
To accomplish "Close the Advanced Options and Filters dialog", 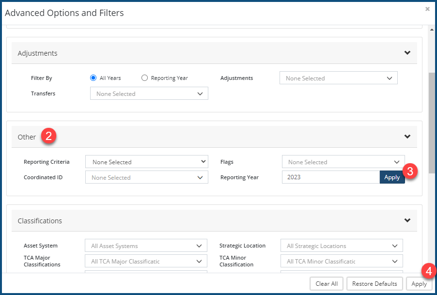I will click(x=427, y=9).
